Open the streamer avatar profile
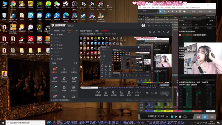The height and width of the screenshot is (125, 222). [143, 26]
